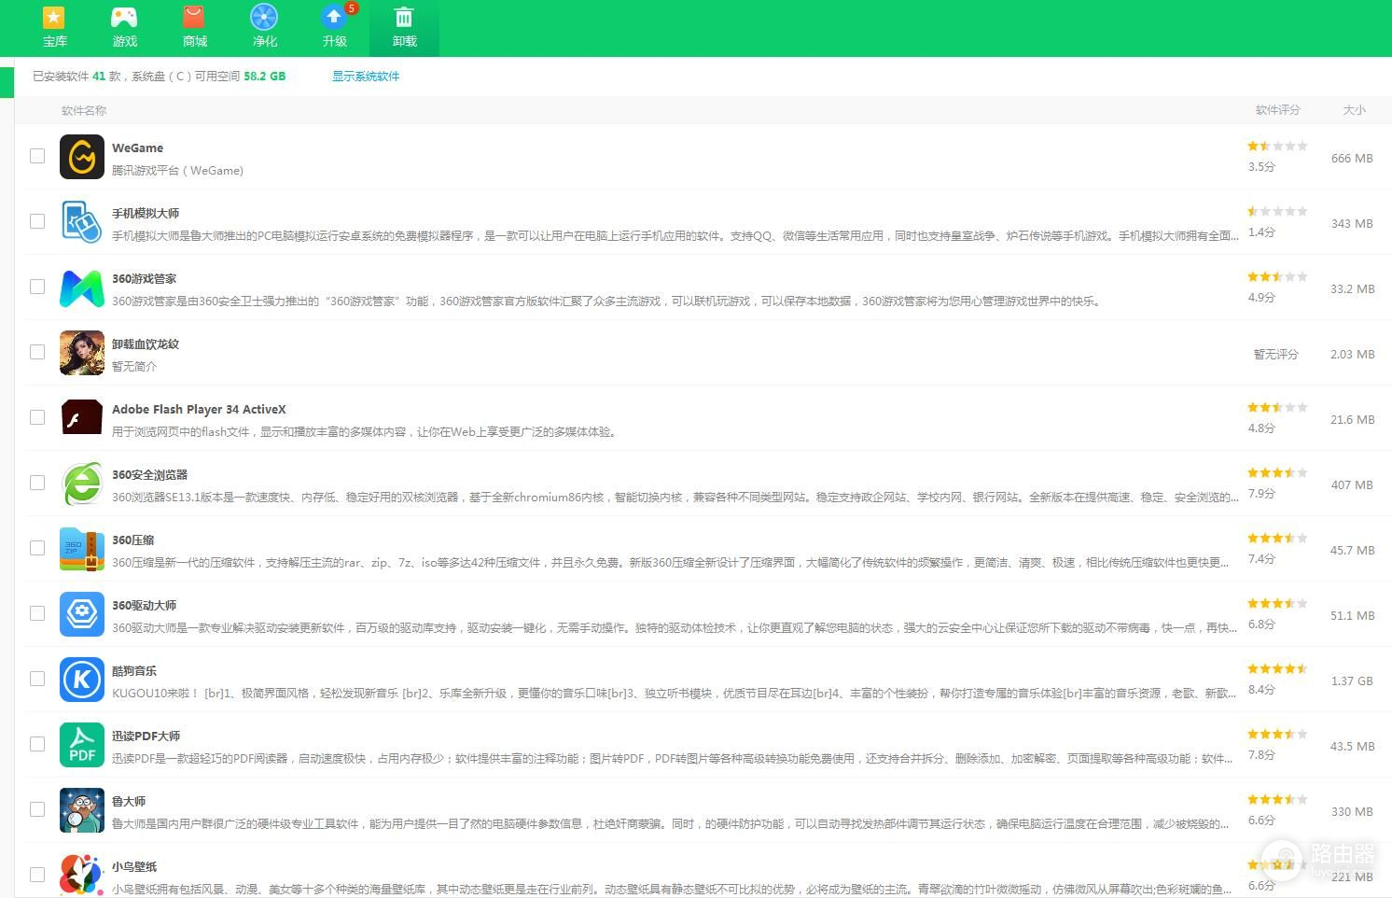Tick the 鲁大师 checkbox
Viewport: 1392px width, 898px height.
click(x=37, y=809)
